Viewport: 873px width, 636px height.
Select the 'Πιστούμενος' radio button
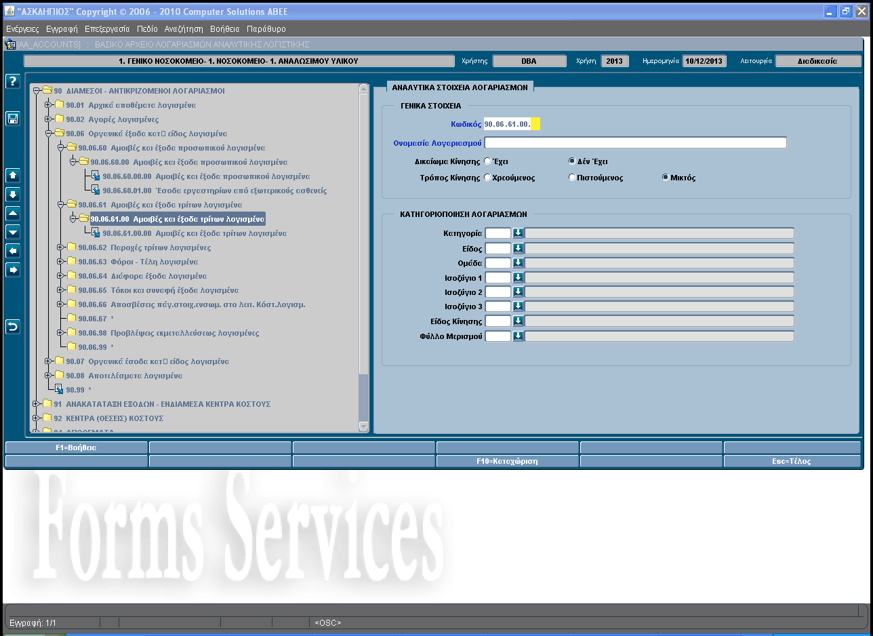click(x=572, y=178)
